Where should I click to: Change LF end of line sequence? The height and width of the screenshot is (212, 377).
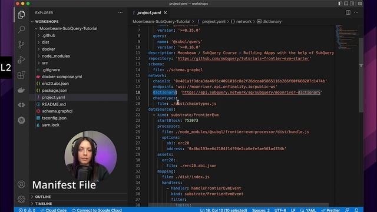click(x=293, y=210)
